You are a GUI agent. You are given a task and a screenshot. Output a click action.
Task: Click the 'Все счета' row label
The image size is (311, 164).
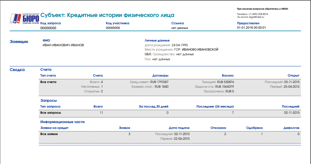(x=48, y=82)
